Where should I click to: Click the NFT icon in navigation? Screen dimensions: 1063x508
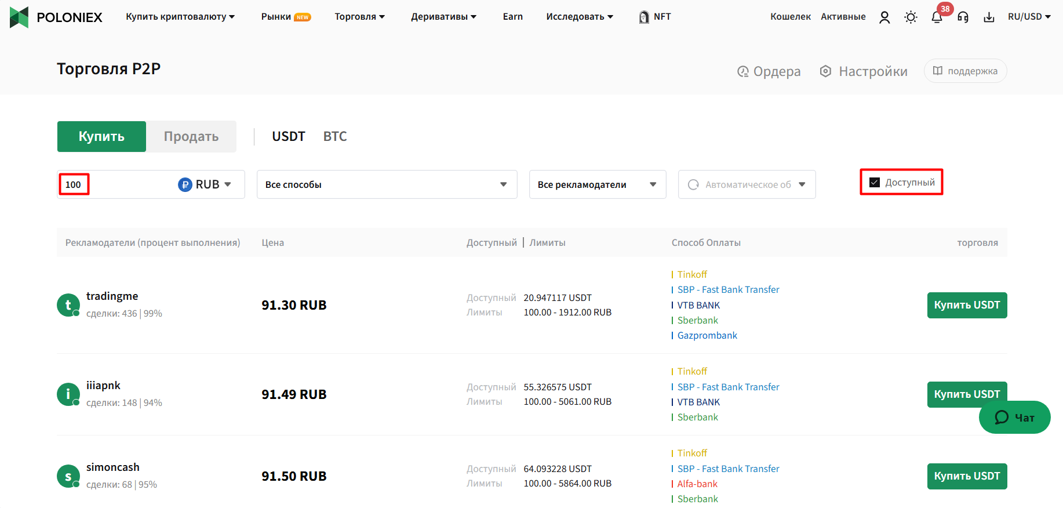(x=644, y=17)
